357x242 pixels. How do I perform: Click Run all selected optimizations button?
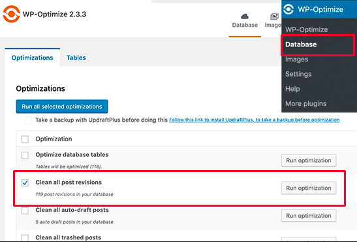62,107
